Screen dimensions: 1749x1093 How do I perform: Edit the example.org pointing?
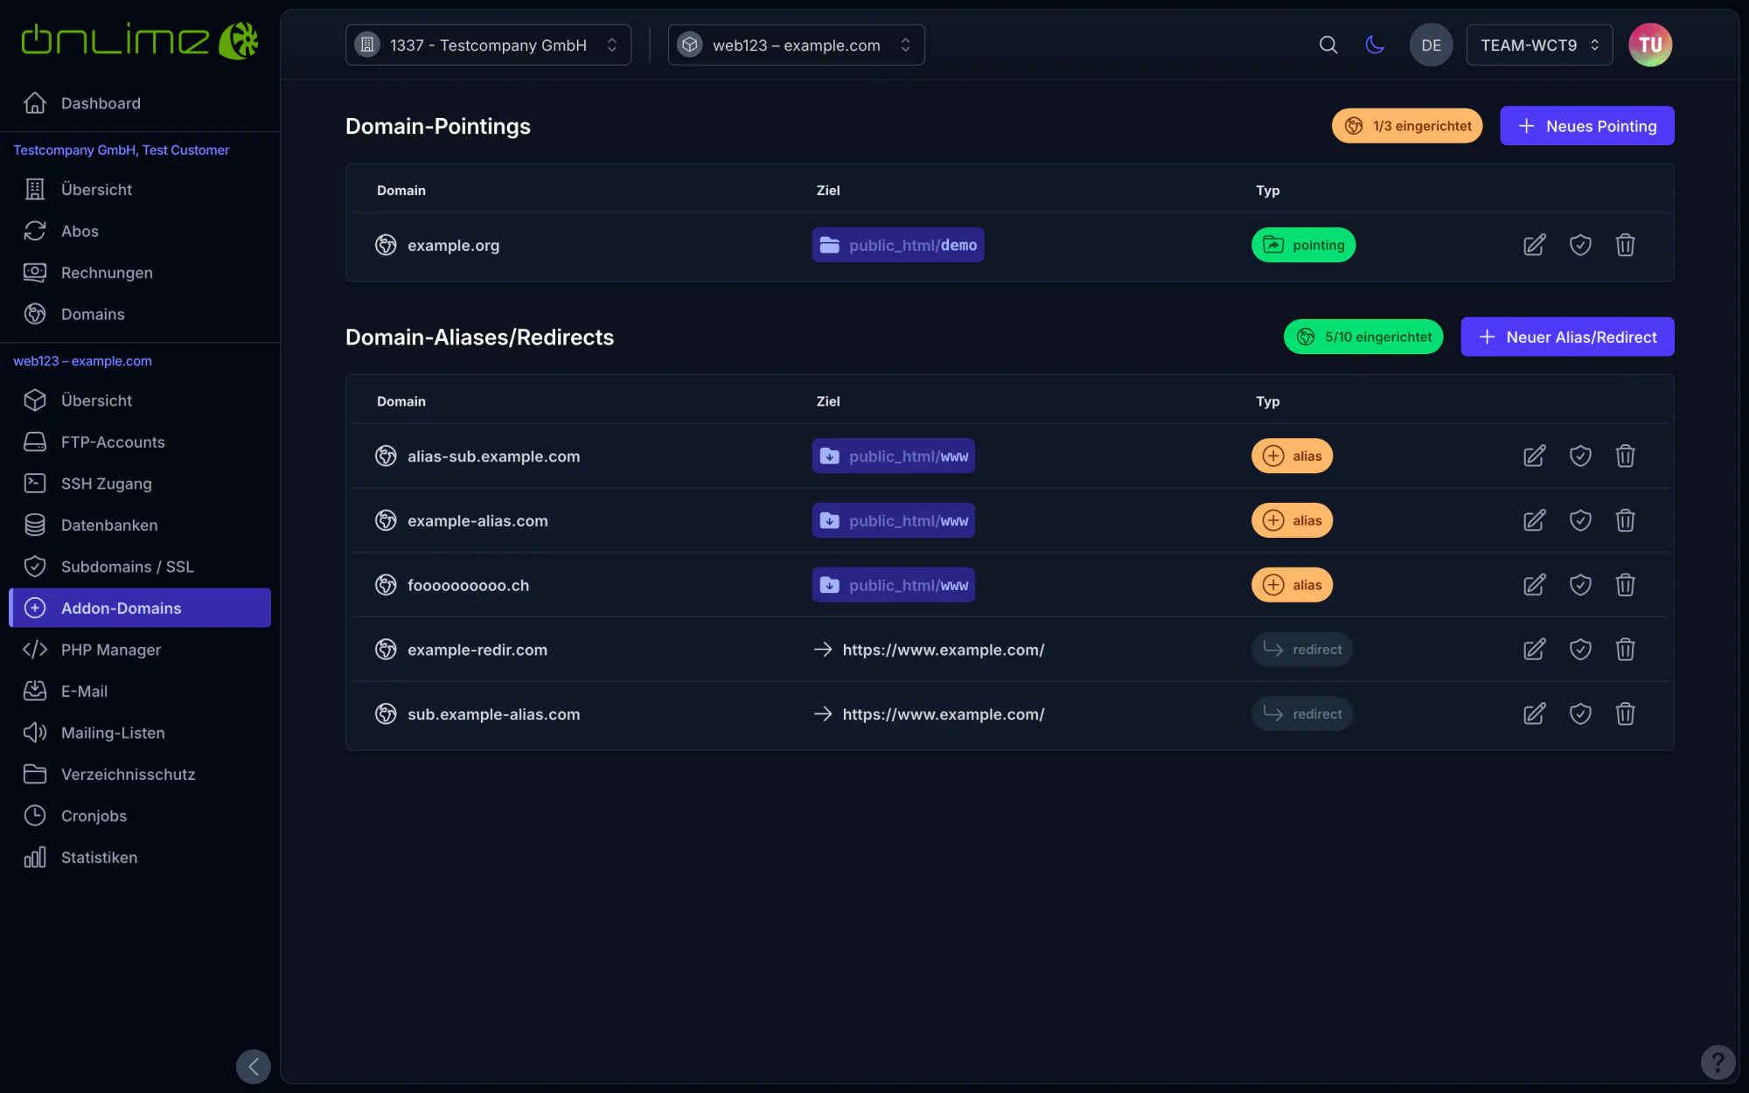pyautogui.click(x=1535, y=245)
